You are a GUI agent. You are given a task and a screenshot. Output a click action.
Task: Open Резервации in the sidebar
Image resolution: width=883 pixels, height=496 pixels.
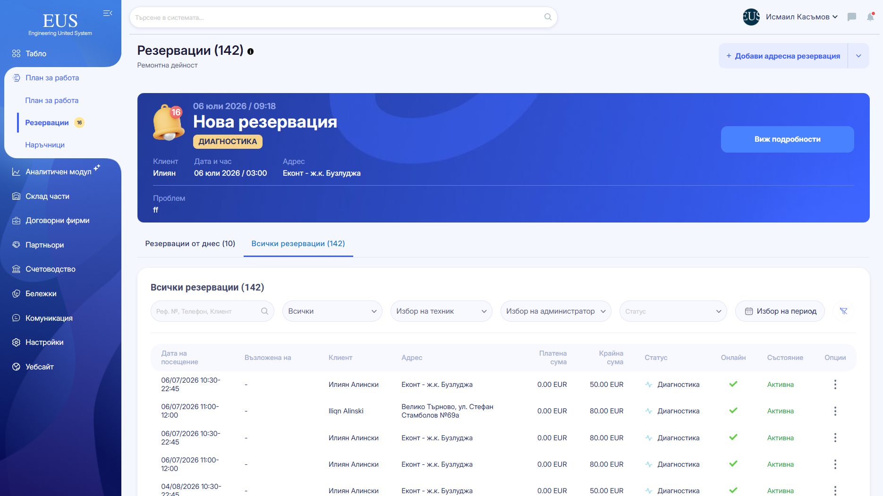[47, 123]
